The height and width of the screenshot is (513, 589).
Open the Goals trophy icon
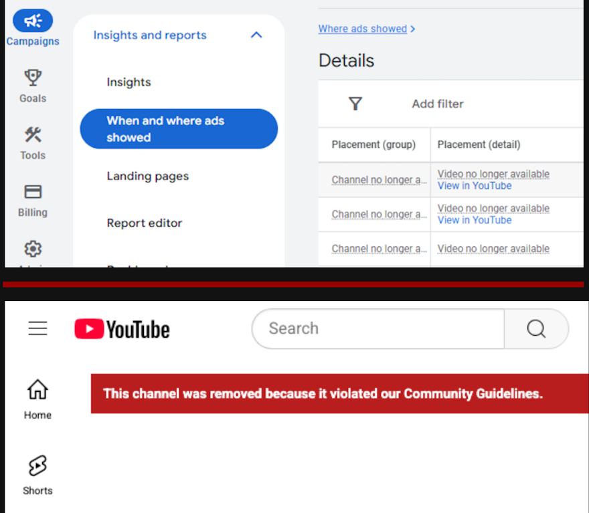[33, 78]
